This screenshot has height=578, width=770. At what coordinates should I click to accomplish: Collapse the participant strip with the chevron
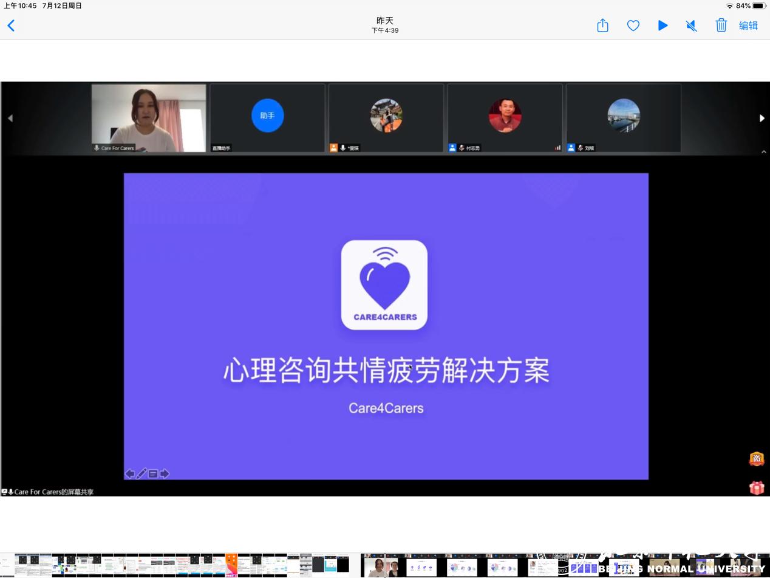[x=763, y=151]
